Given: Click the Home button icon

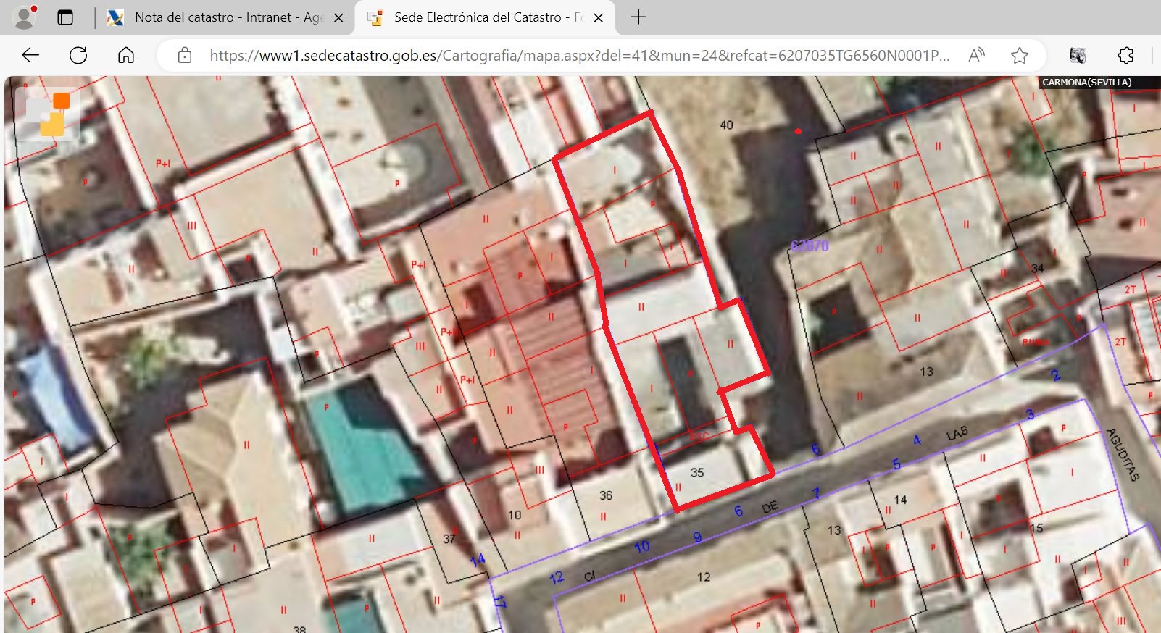Looking at the screenshot, I should tap(126, 55).
